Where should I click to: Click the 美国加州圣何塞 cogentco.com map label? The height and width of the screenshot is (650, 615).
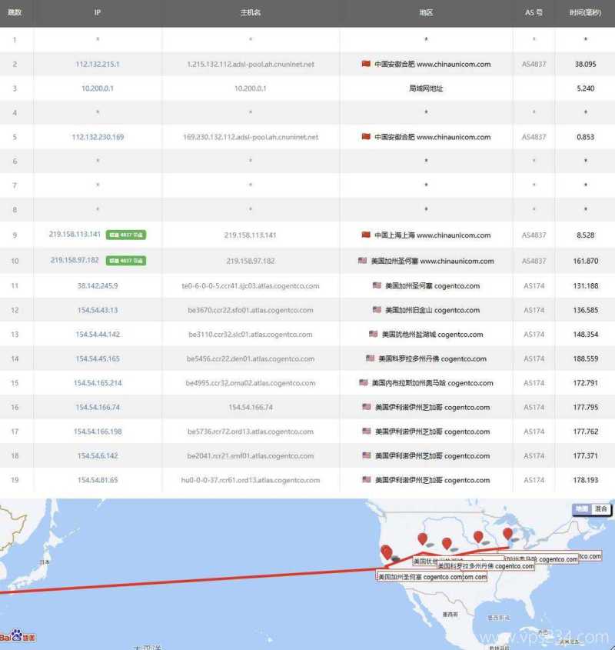tap(420, 576)
